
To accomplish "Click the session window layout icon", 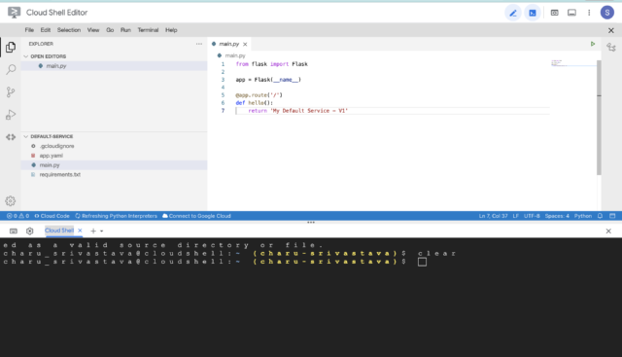I will coord(571,13).
